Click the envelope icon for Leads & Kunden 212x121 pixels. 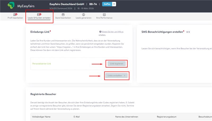coord(39,15)
